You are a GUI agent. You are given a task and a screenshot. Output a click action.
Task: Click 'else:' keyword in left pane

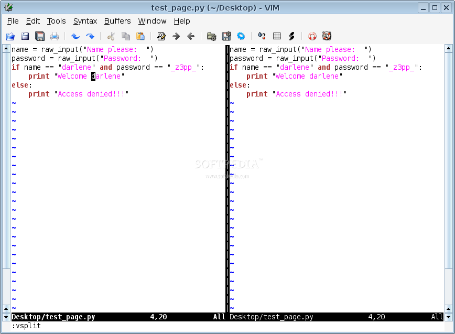click(22, 85)
